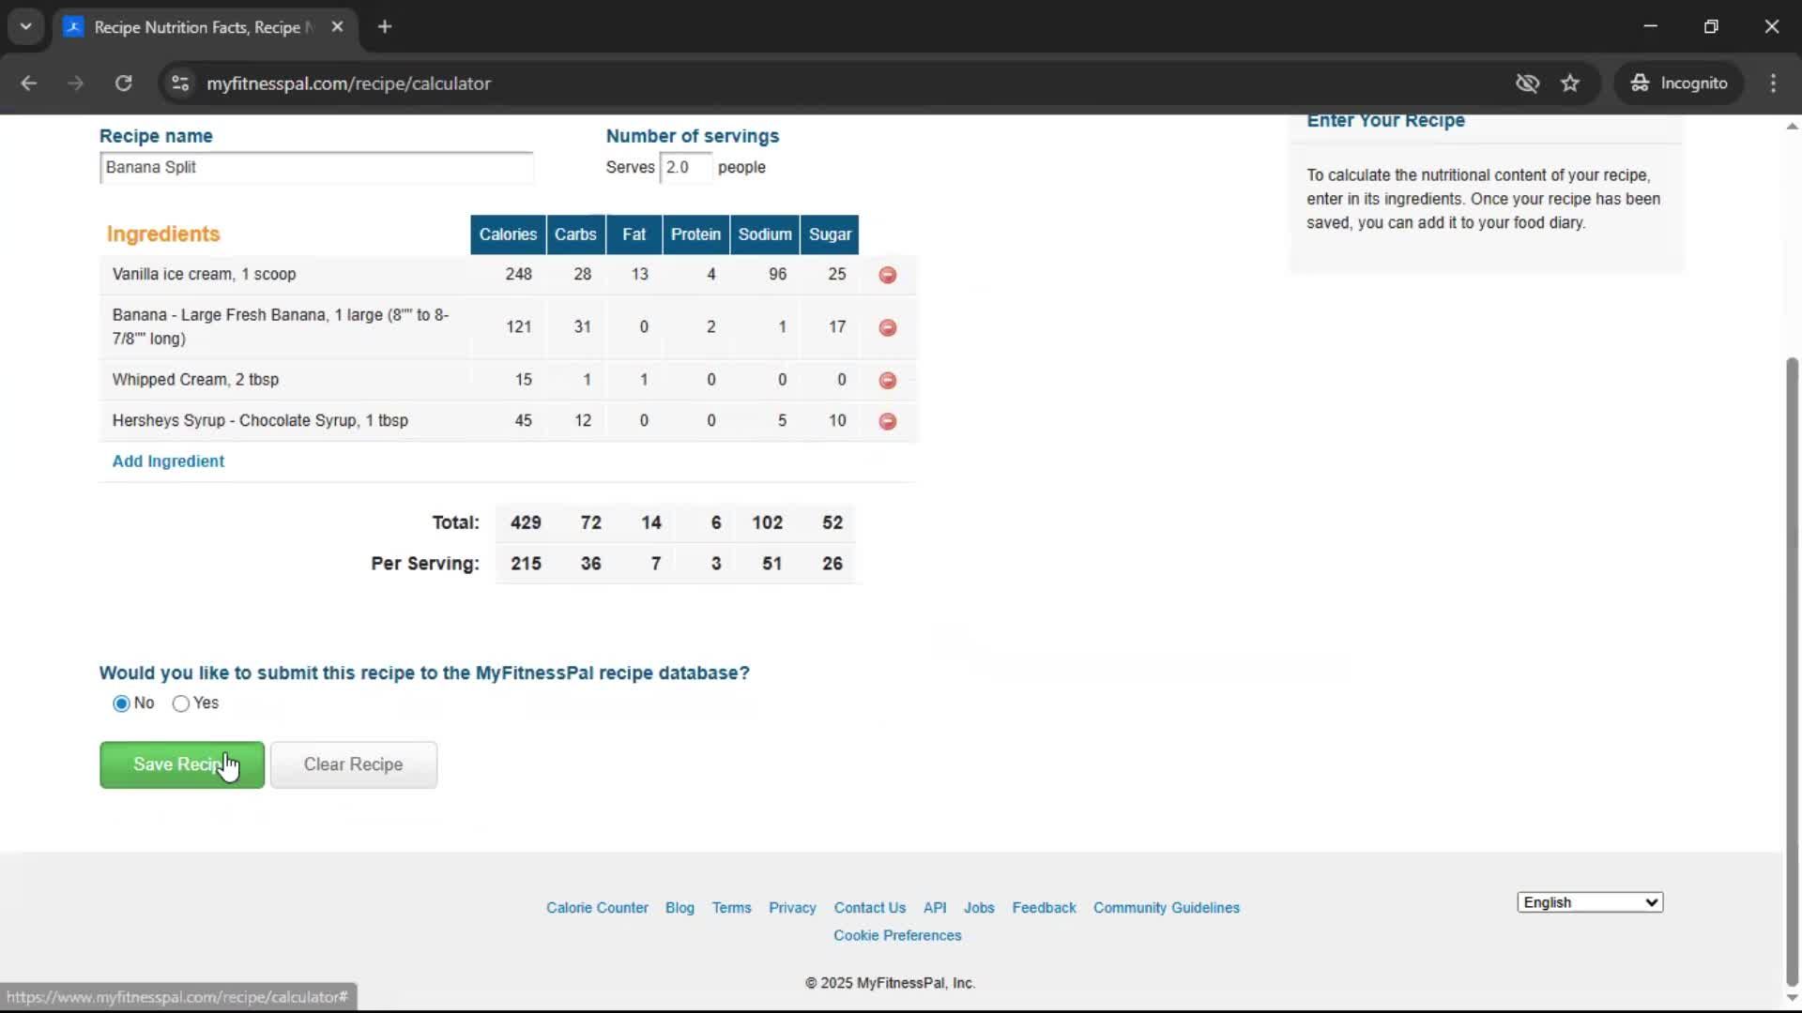Go forward in browser history

pos(76,83)
